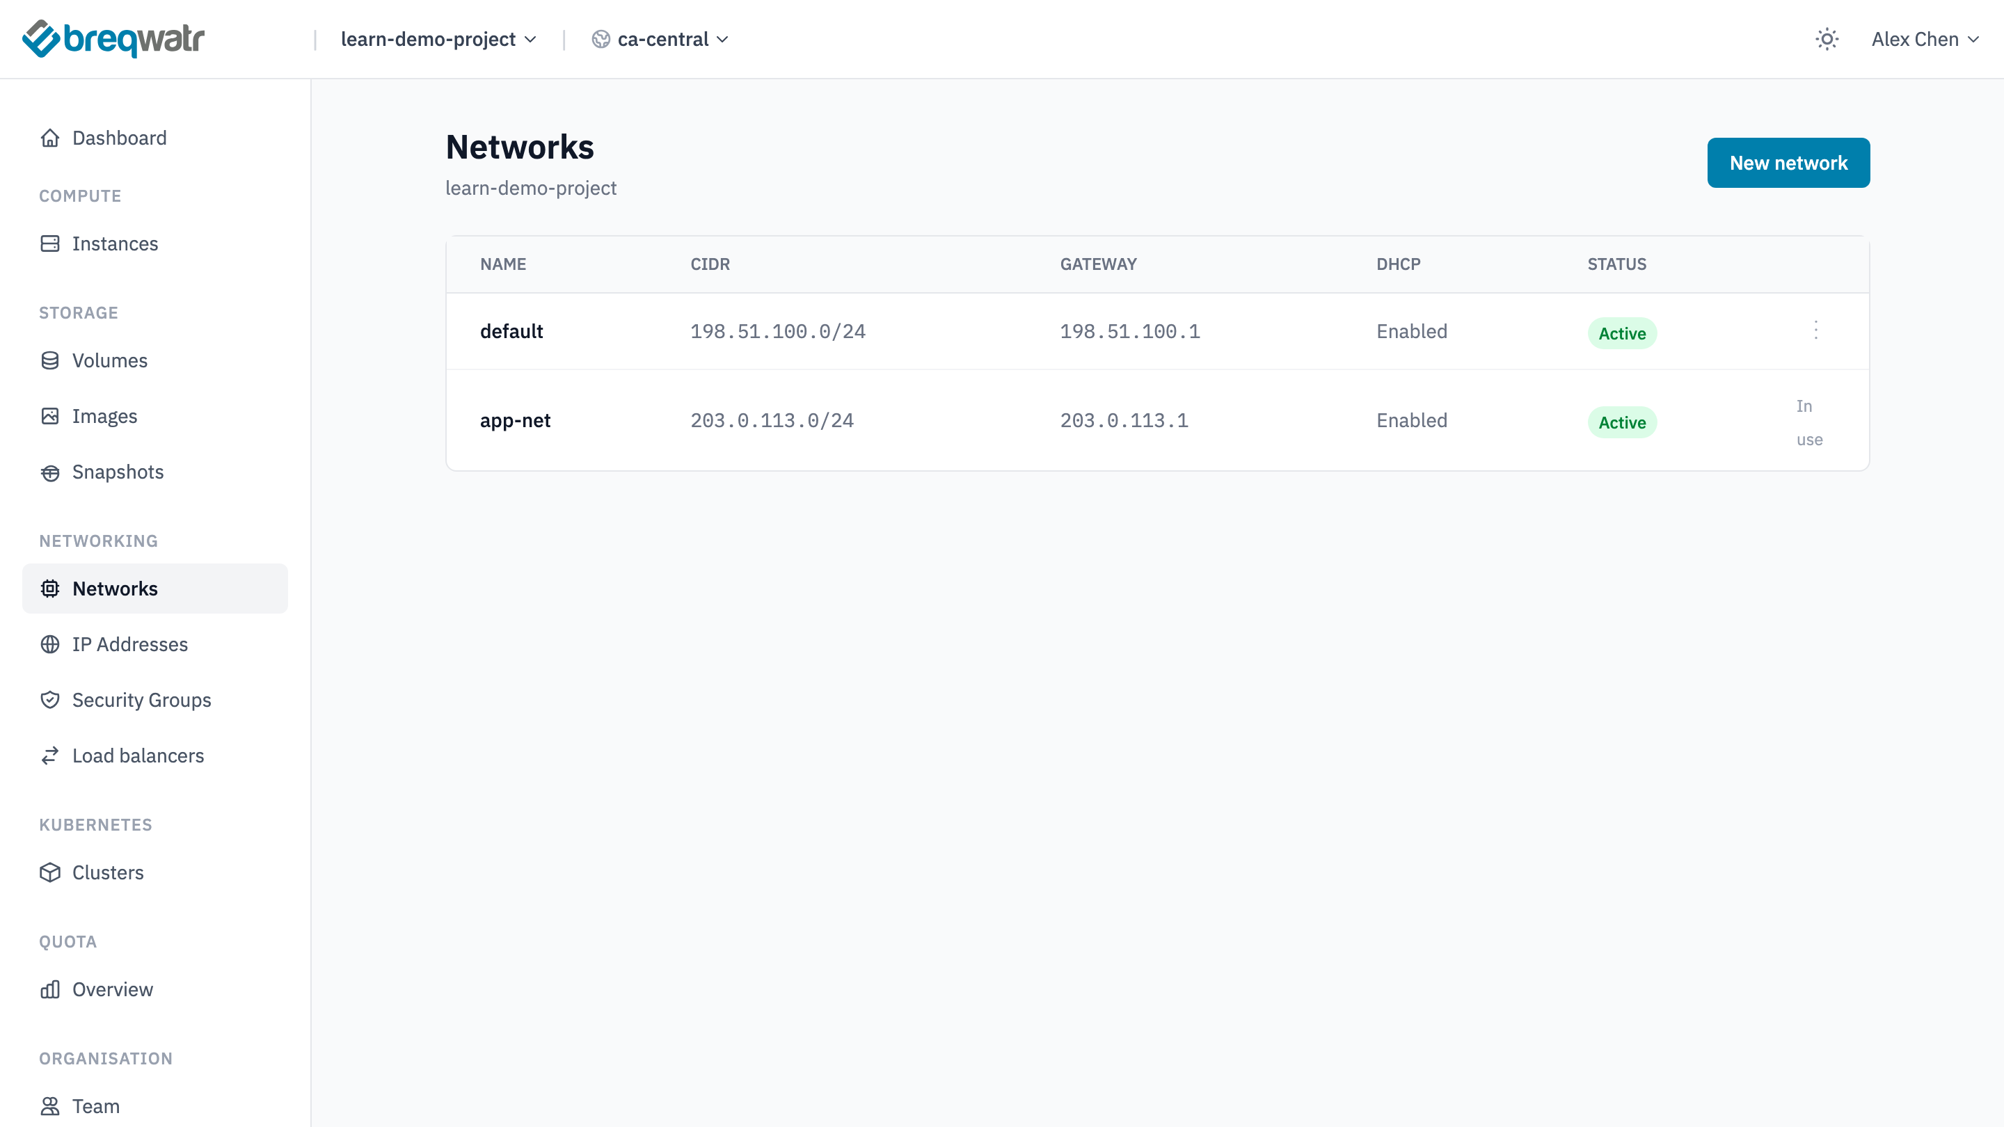Click gateway 203.0.113.1 value

[1124, 421]
